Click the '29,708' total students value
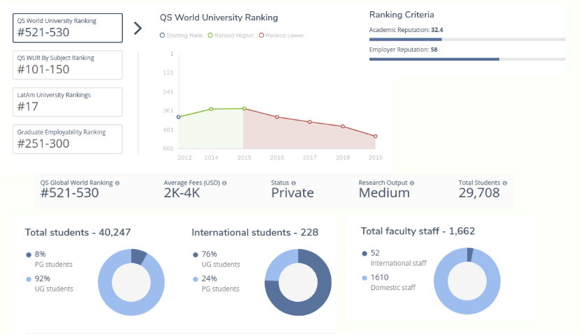 coord(479,192)
